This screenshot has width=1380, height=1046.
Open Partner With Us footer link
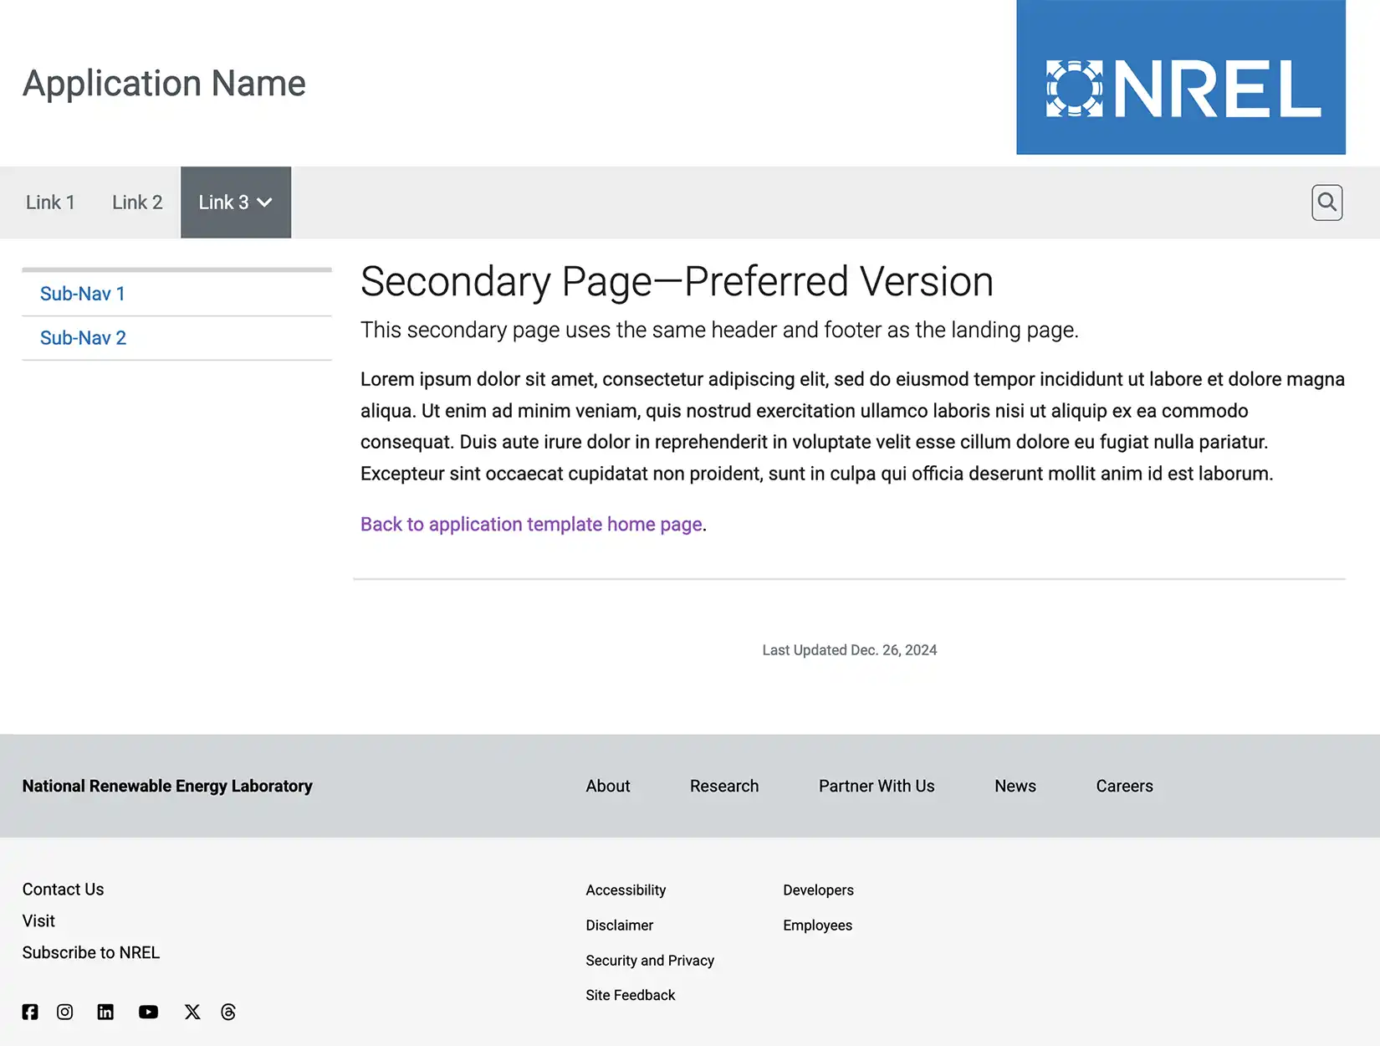click(x=877, y=786)
